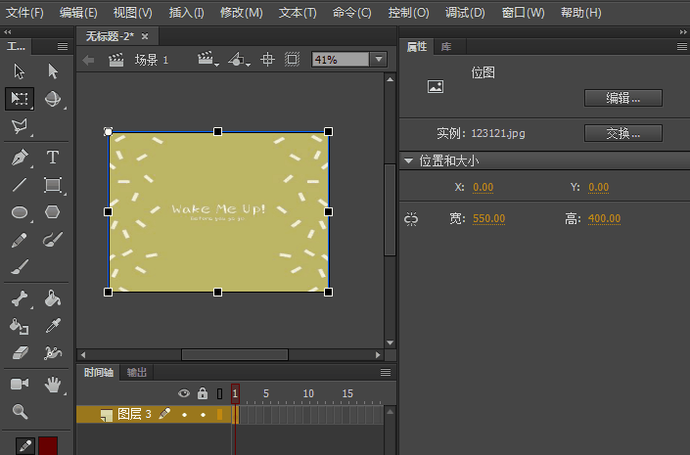
Task: Toggle width-height constrain link icon
Action: click(411, 219)
